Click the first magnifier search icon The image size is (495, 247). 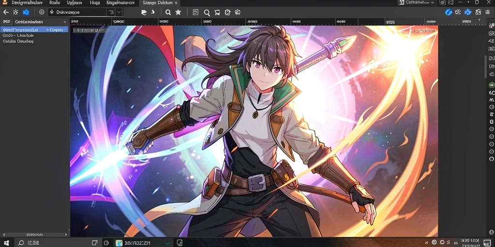coord(168,12)
